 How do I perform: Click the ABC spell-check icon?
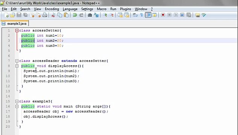coord(204,15)
